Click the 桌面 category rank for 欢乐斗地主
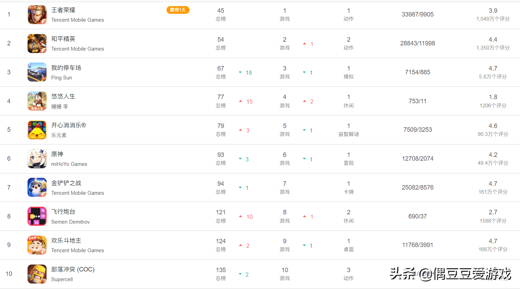The width and height of the screenshot is (520, 289). click(349, 245)
